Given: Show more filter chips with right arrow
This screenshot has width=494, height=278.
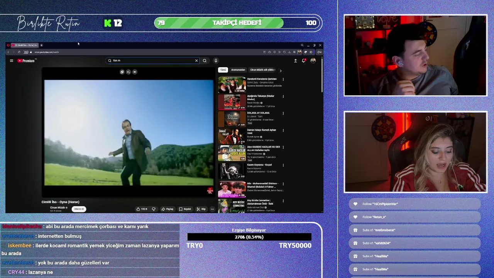Looking at the screenshot, I should 281,71.
